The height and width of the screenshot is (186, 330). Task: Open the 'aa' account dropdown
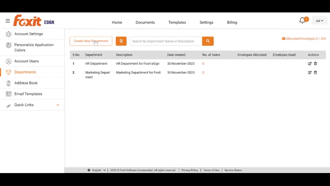[x=319, y=21]
